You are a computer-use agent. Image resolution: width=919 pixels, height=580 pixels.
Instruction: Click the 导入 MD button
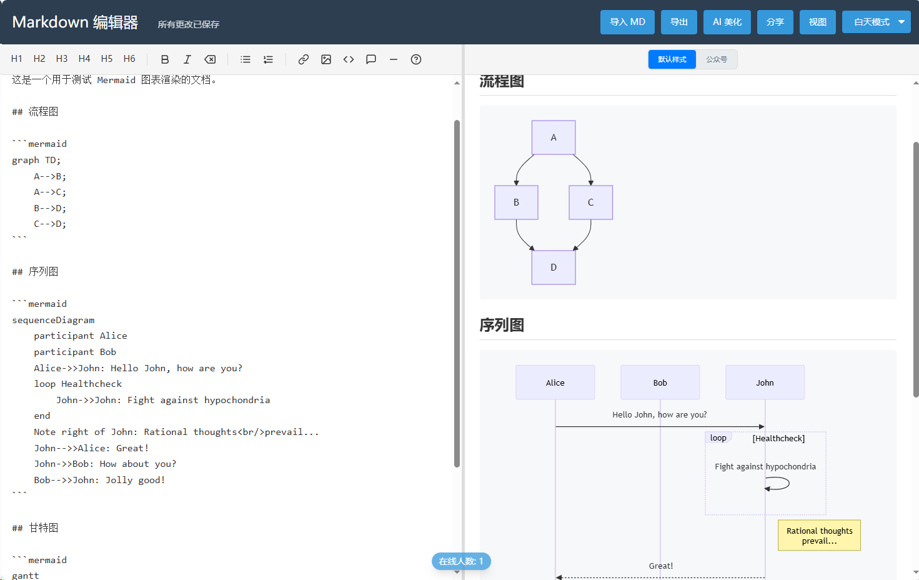[628, 22]
